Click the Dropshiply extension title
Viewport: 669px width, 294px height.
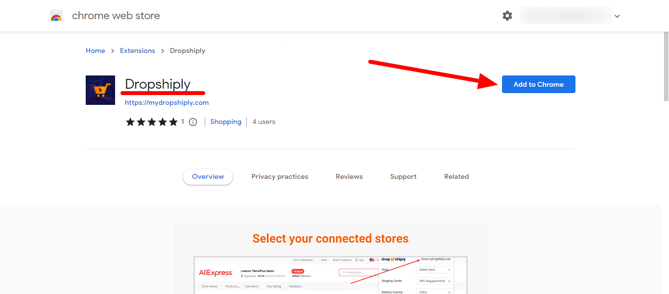[158, 84]
